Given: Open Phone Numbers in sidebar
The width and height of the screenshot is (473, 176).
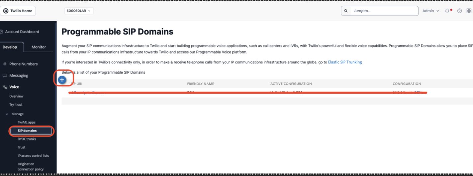Looking at the screenshot, I should click(23, 64).
